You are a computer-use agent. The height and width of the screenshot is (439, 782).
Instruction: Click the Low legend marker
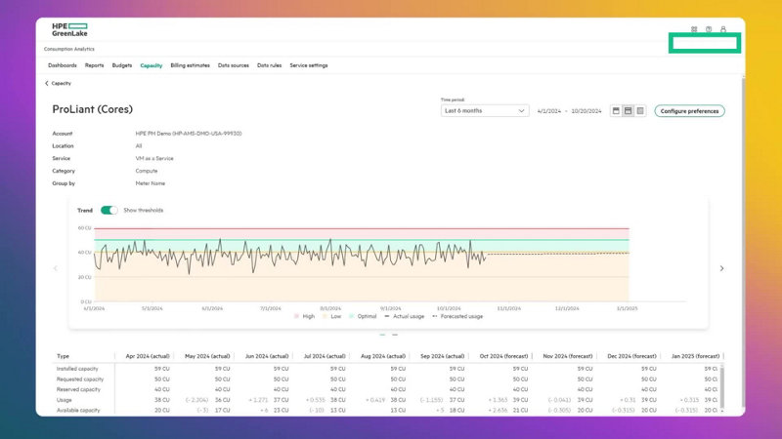[325, 316]
